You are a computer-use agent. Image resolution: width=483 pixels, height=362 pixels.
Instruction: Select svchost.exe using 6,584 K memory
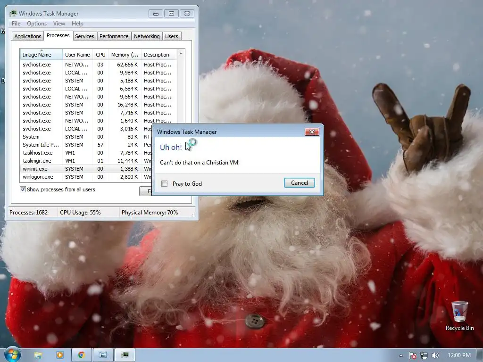99,89
